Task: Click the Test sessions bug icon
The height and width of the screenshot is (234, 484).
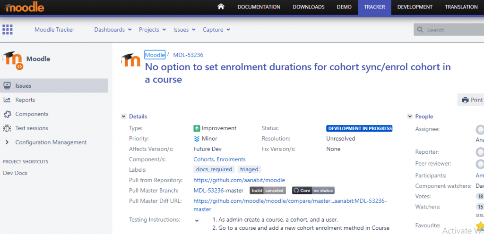Action: pos(7,128)
